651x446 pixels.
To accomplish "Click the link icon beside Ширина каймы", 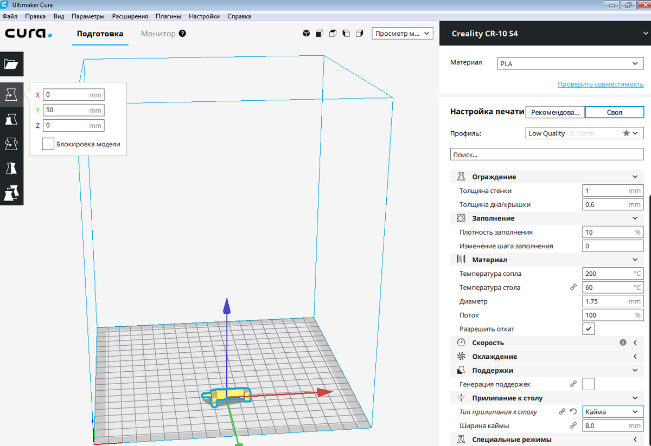I will coord(573,426).
